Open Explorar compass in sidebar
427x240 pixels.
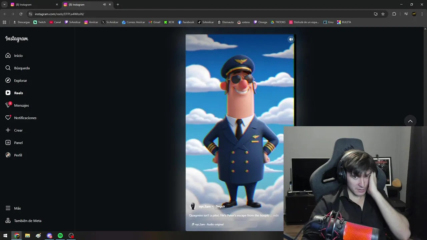click(16, 81)
